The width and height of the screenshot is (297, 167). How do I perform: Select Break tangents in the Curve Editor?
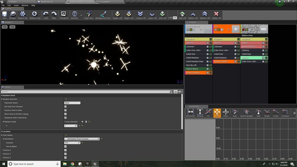(267, 113)
